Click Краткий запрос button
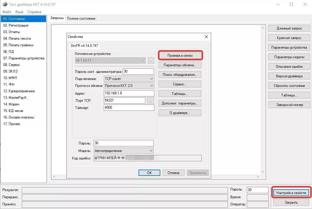The width and height of the screenshot is (312, 209). coord(289,38)
